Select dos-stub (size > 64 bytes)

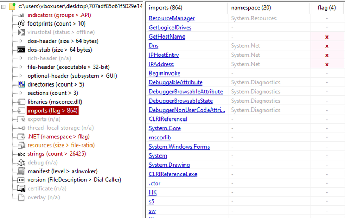(60, 50)
